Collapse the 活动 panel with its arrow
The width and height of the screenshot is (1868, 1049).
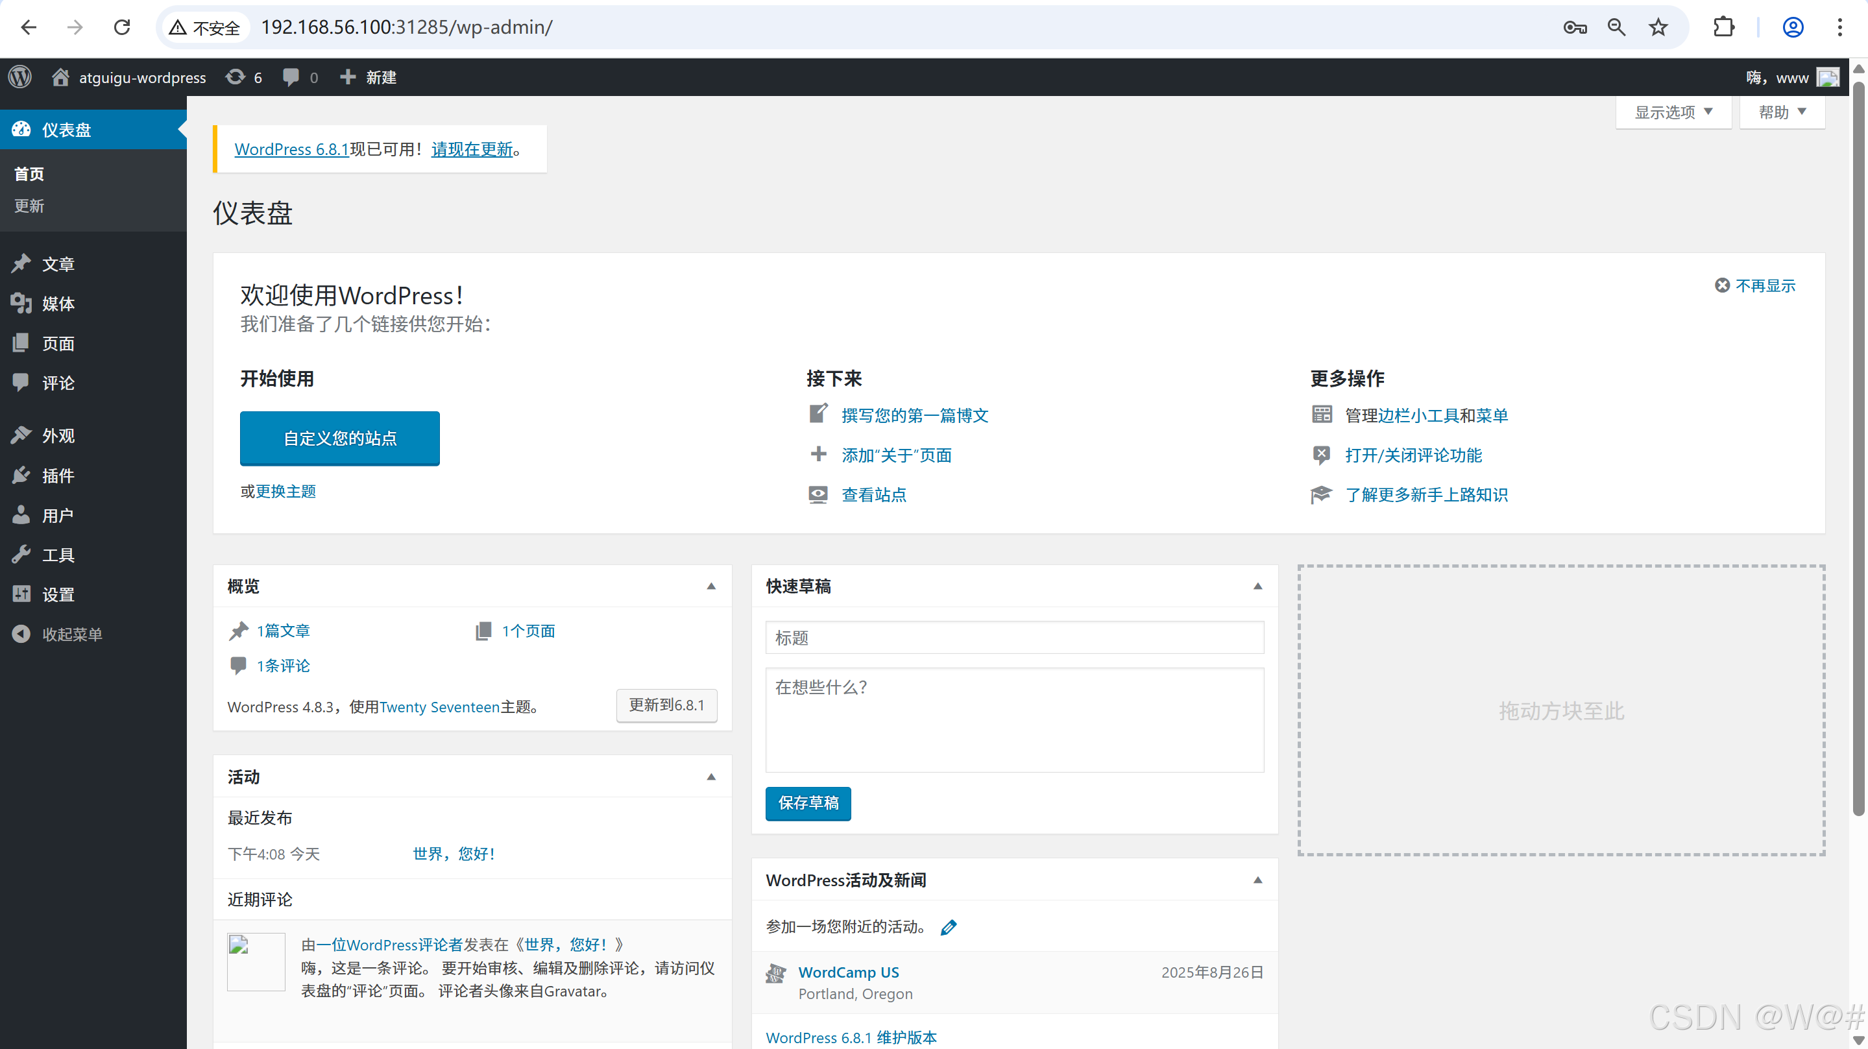(x=711, y=777)
